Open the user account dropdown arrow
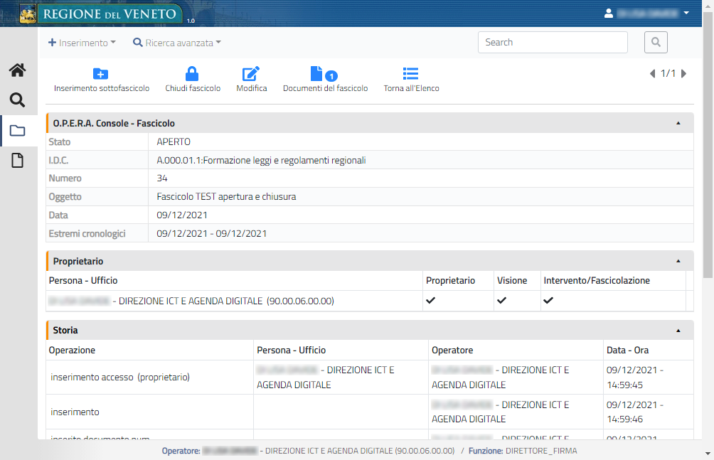Viewport: 714px width, 460px height. tap(686, 13)
